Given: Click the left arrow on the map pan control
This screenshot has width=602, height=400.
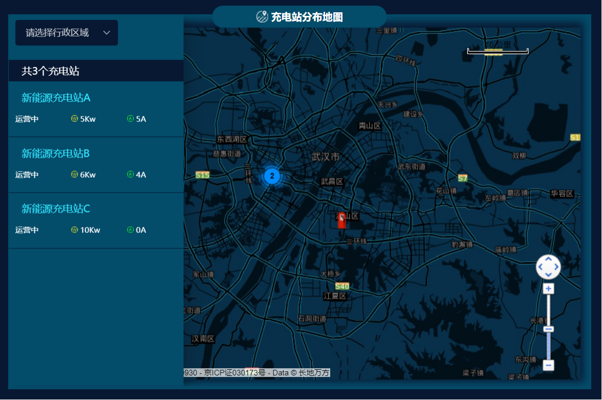Looking at the screenshot, I should (540, 266).
